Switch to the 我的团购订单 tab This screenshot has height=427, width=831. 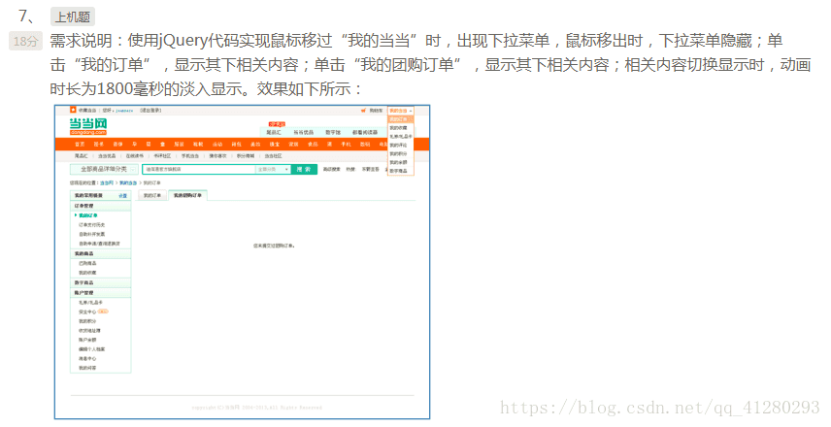click(188, 195)
